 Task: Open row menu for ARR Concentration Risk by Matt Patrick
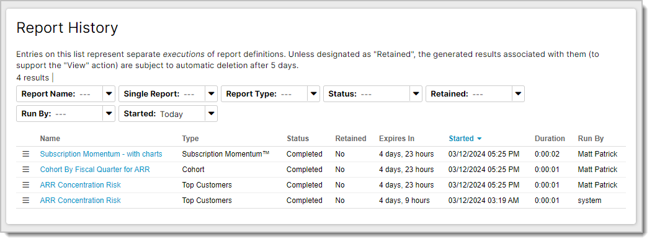tap(26, 184)
